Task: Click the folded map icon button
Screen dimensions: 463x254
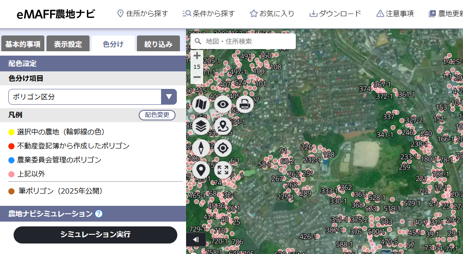Action: pos(201,104)
